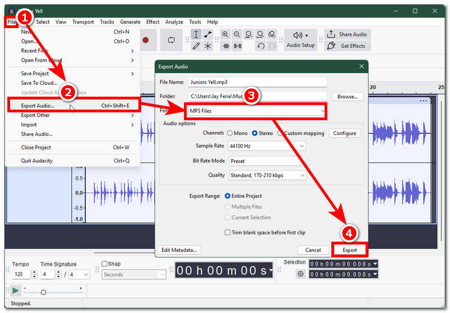Click the Export button
Viewport: 450px width, 313px height.
(x=349, y=250)
